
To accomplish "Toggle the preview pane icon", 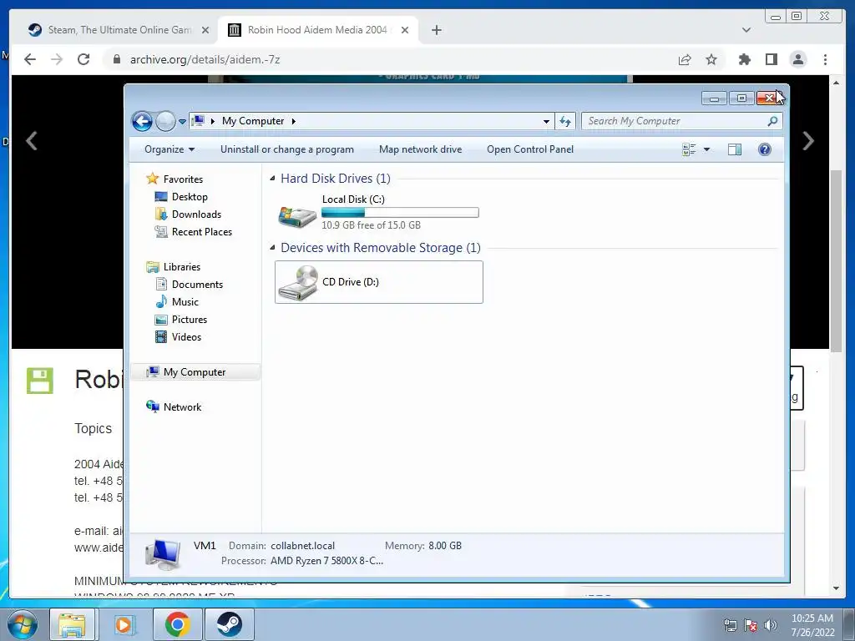I will (735, 149).
